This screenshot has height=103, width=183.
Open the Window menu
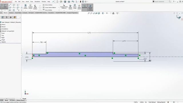[x=44, y=2]
